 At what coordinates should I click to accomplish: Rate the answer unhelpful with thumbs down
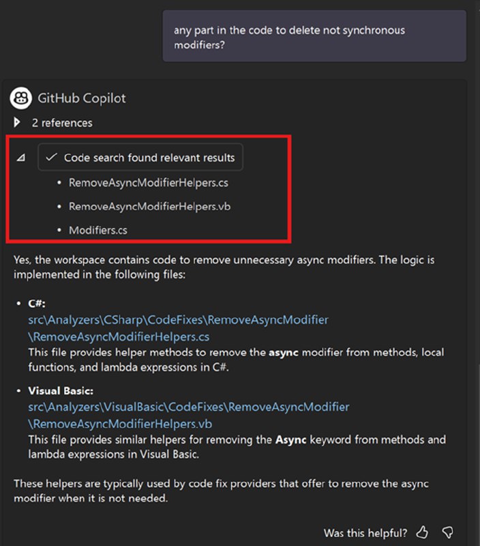(x=449, y=532)
